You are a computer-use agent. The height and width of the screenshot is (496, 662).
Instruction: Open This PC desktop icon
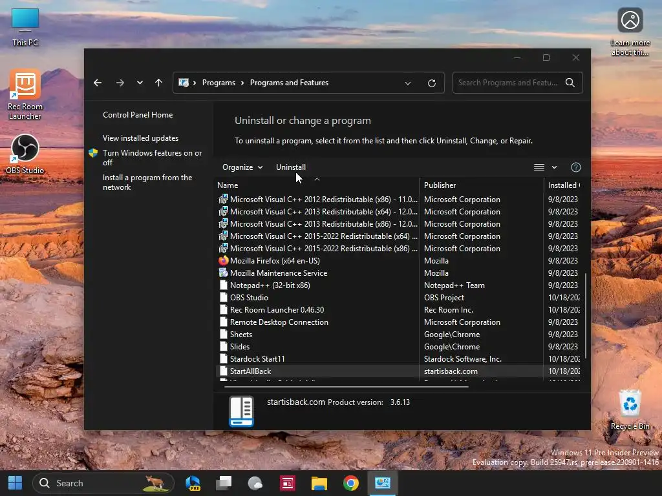(25, 27)
